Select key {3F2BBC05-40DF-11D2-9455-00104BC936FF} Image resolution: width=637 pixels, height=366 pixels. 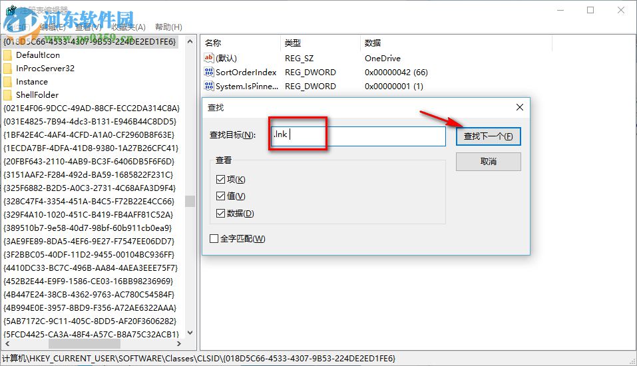click(89, 255)
